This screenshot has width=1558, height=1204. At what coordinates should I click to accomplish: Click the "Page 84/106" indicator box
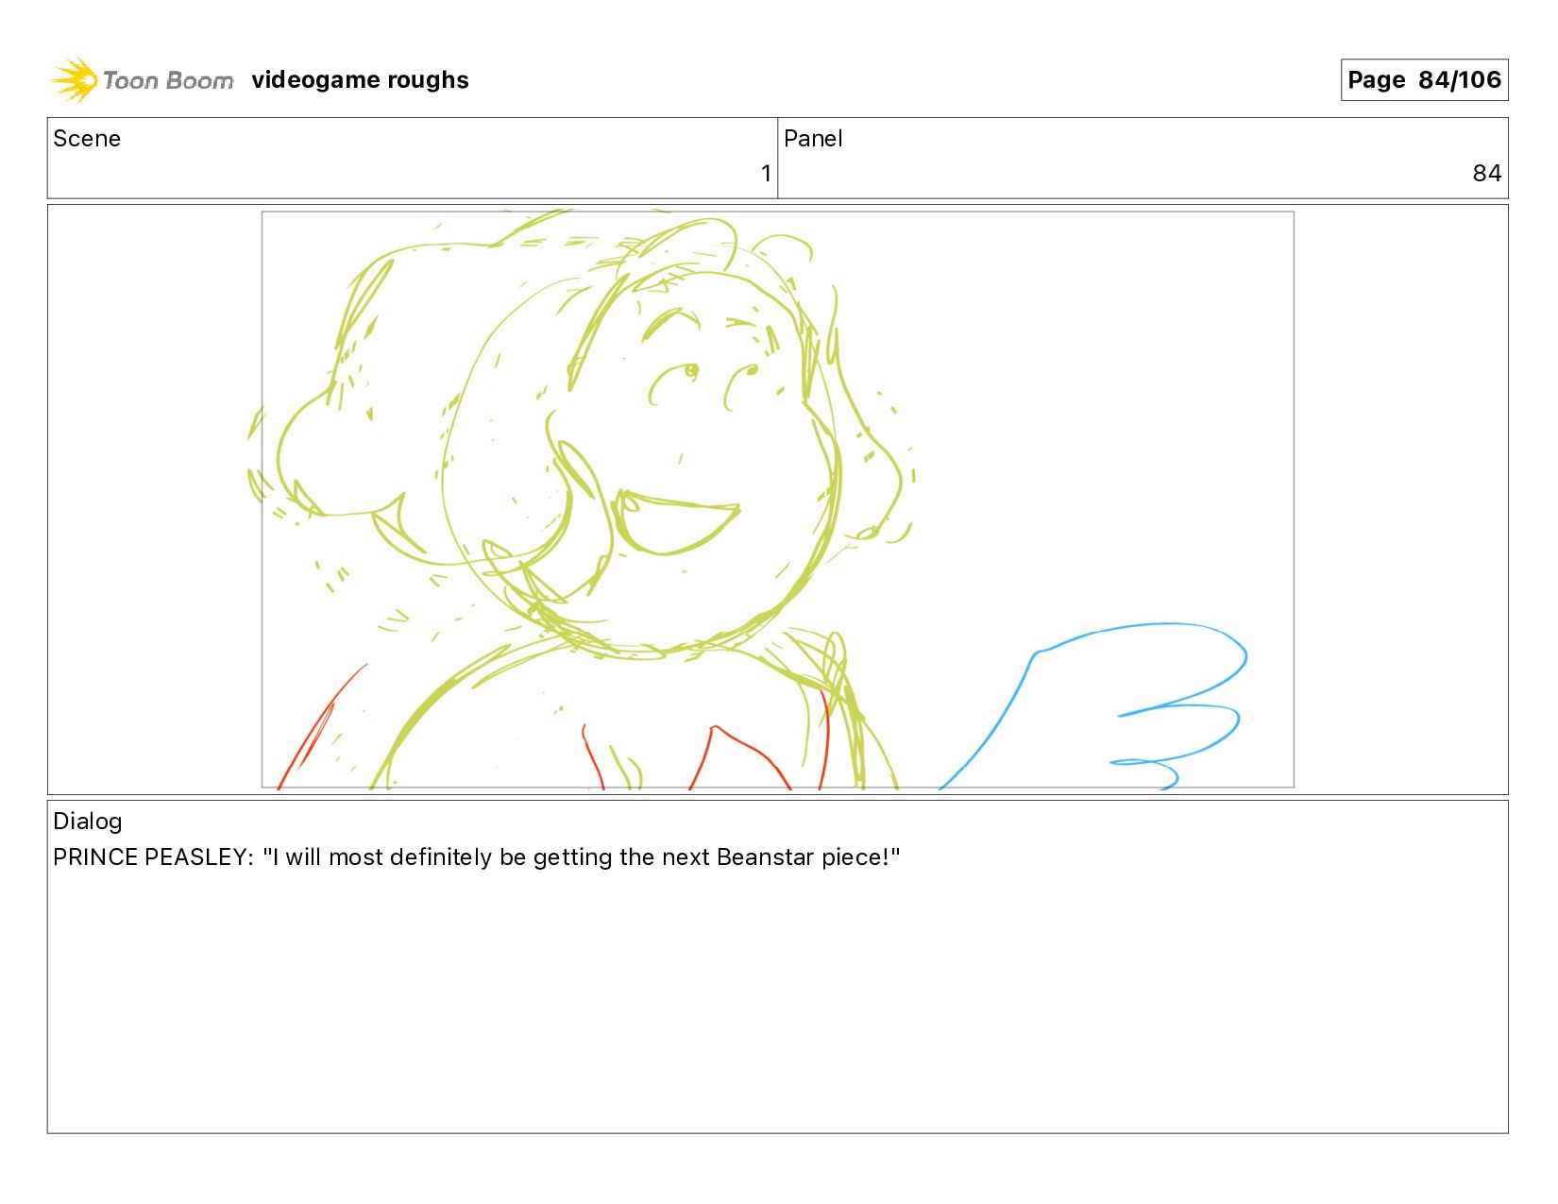(1424, 80)
